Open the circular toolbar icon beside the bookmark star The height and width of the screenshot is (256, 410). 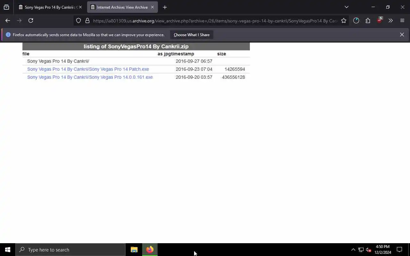356,20
